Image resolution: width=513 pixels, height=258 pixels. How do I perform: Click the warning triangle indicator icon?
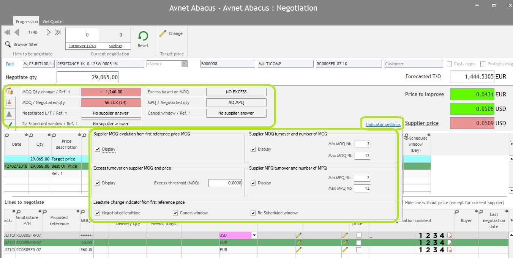(x=9, y=114)
